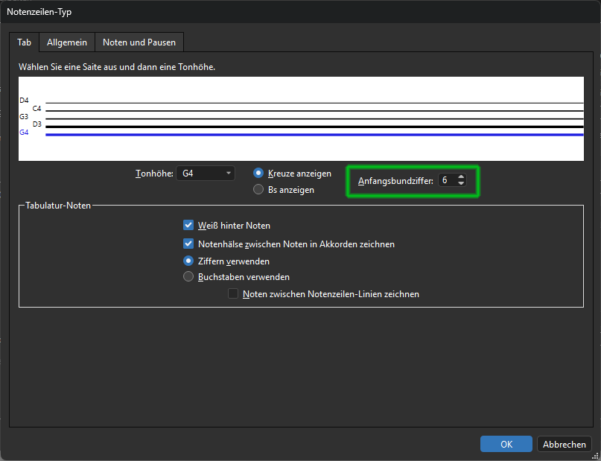Viewport: 601px width, 461px height.
Task: Select the Tab tab
Action: coord(24,42)
